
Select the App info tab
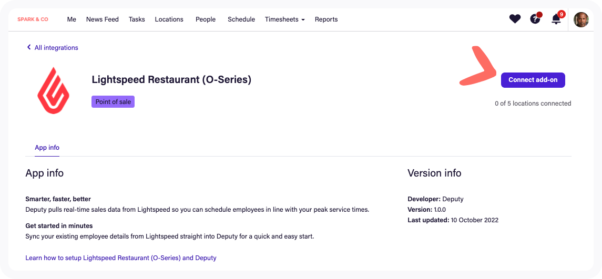[x=47, y=148]
